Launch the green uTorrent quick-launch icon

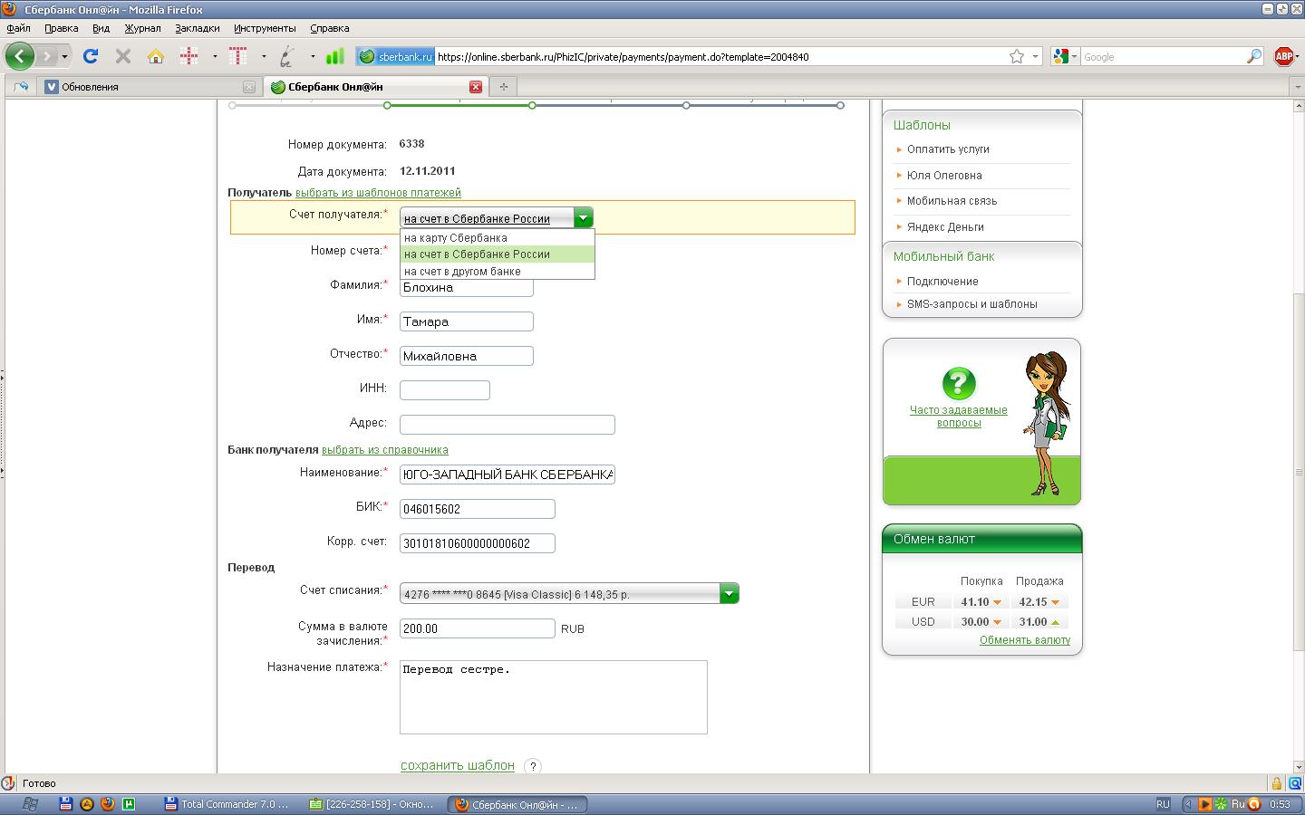click(x=129, y=804)
